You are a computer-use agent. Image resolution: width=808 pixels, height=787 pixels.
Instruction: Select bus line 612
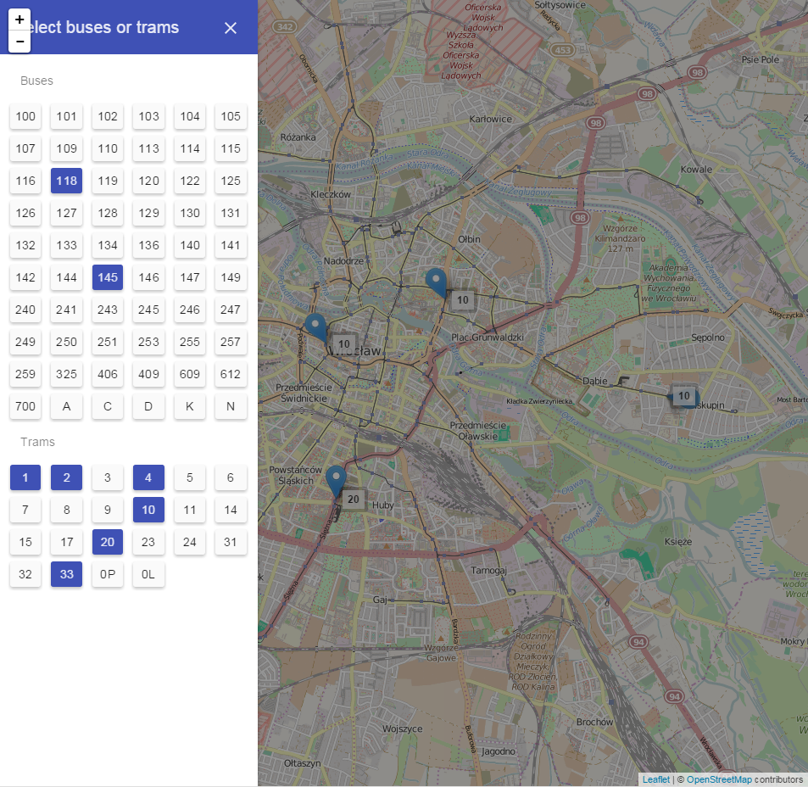[x=231, y=374]
